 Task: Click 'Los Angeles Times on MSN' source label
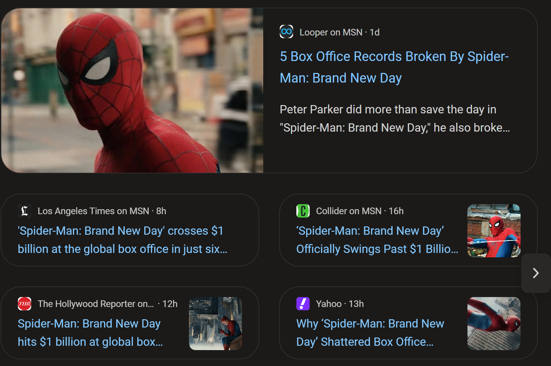coord(93,211)
